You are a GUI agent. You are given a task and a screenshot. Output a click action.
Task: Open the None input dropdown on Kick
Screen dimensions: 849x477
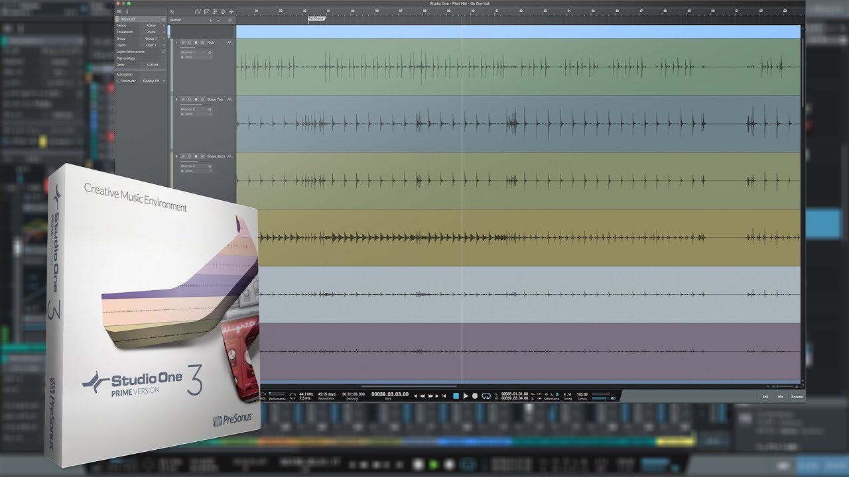(x=196, y=57)
